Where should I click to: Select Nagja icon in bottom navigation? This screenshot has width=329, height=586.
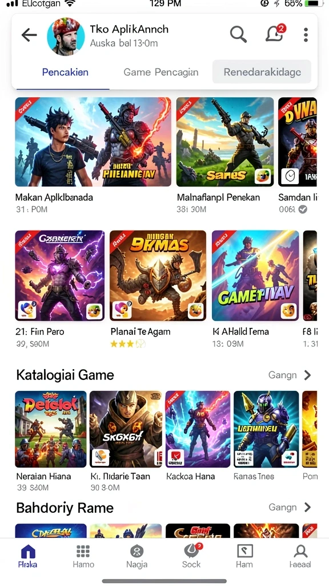[x=137, y=556]
